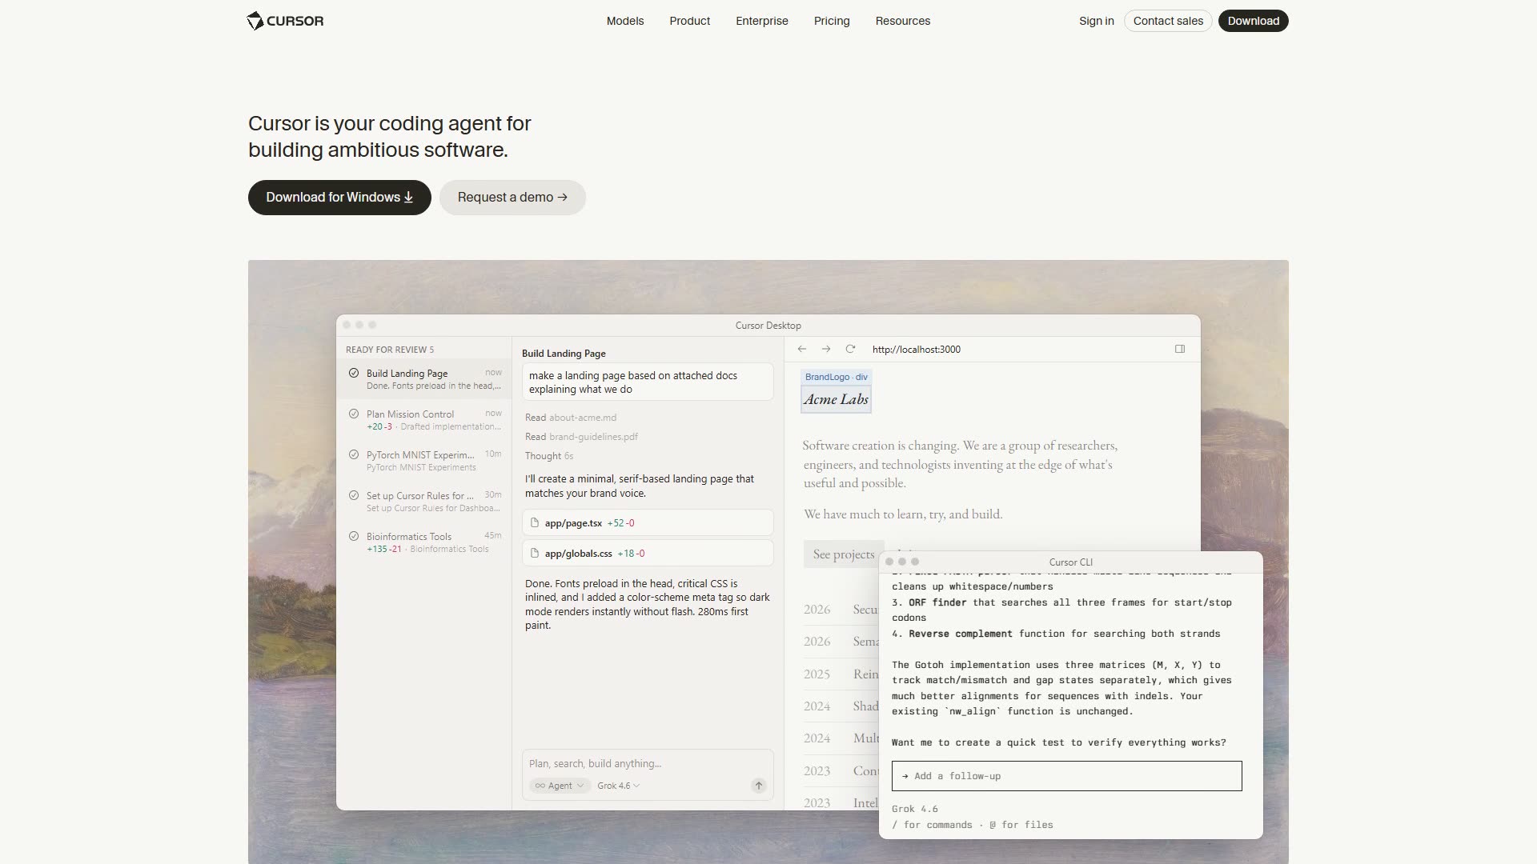
Task: Open the Grok 4.6 model dropdown
Action: 618,786
